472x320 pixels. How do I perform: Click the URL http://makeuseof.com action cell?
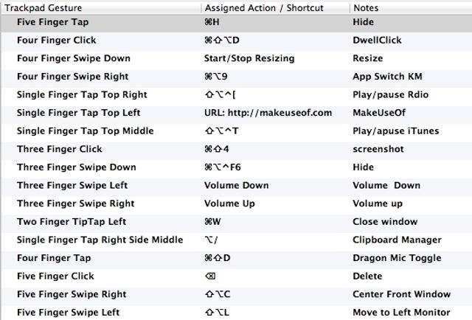tap(268, 113)
